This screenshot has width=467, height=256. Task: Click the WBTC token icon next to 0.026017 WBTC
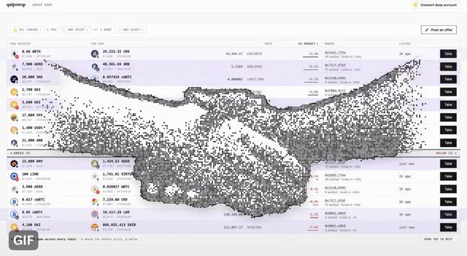95,189
